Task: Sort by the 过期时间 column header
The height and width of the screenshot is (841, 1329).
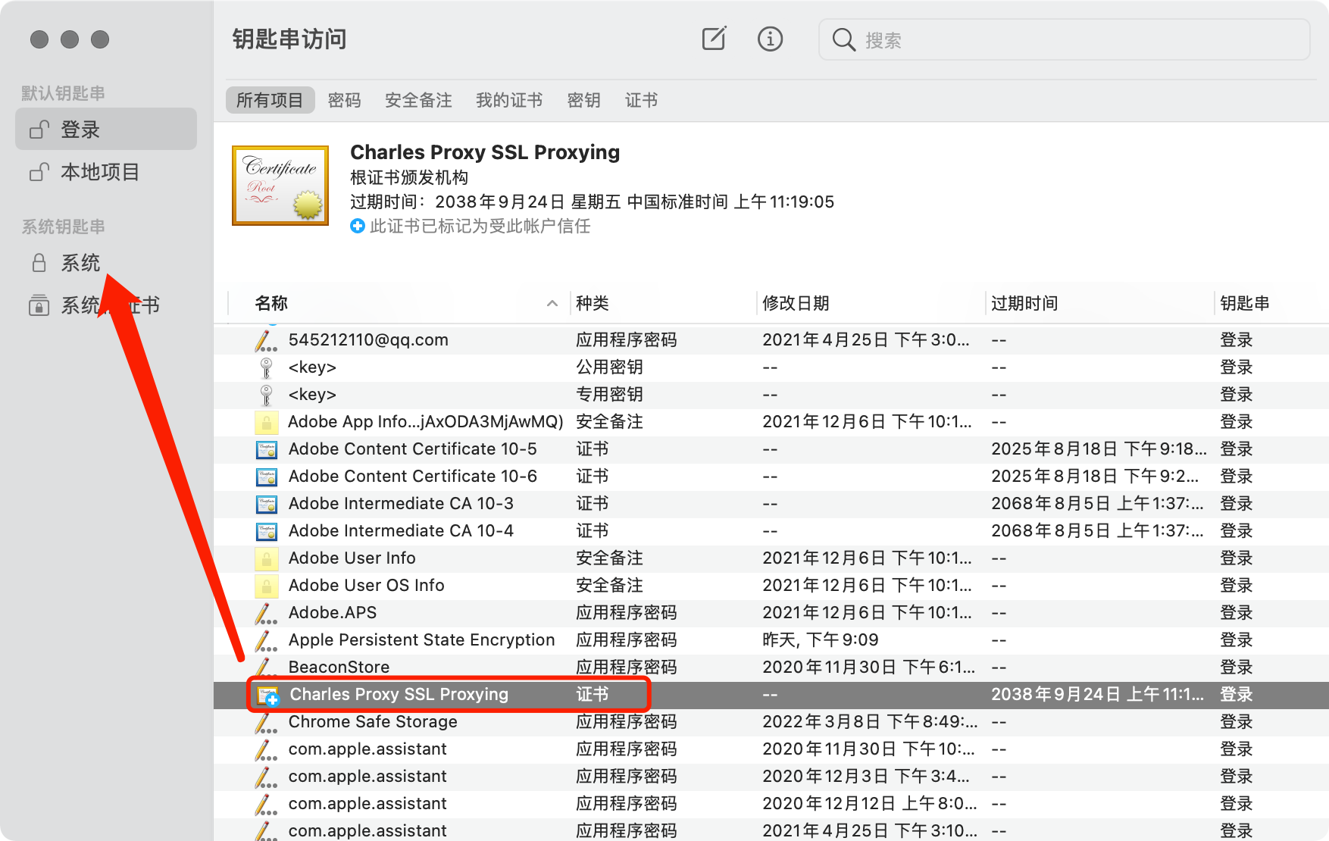Action: 1024,303
